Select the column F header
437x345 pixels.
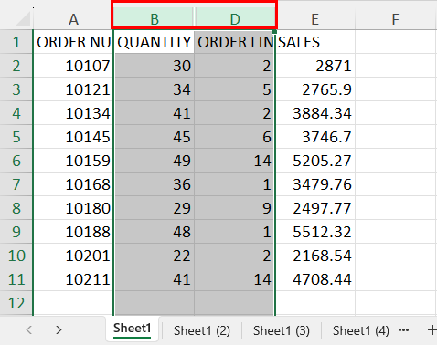click(395, 19)
